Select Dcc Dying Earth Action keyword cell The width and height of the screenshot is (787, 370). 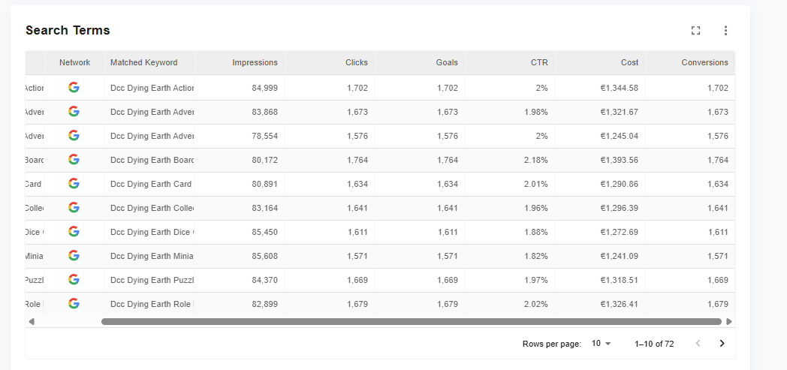pos(149,88)
